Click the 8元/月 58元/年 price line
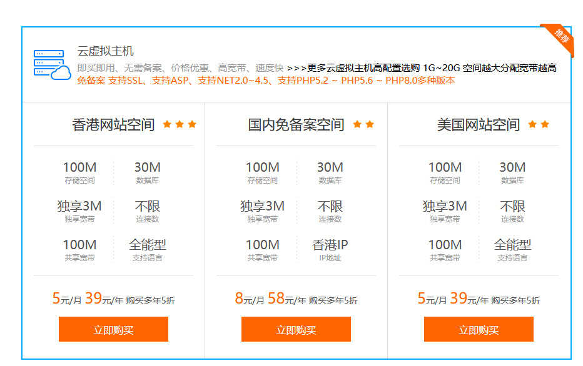The image size is (583, 366). [296, 298]
